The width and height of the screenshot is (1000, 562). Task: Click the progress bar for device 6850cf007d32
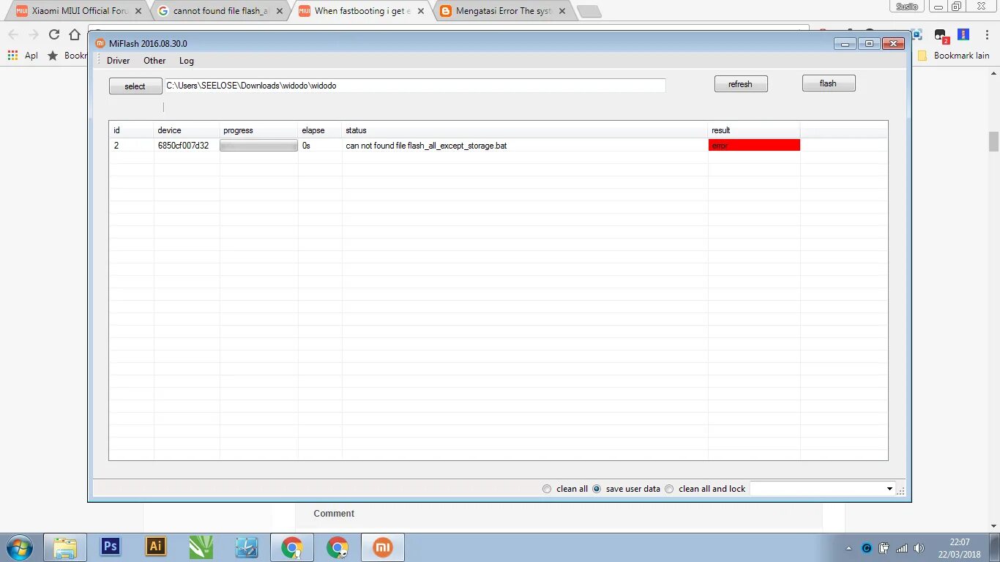coord(258,146)
